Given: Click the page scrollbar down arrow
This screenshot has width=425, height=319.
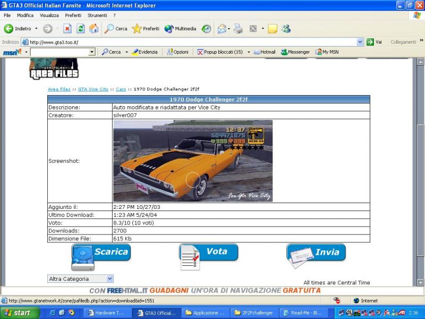Looking at the screenshot, I should tap(420, 282).
